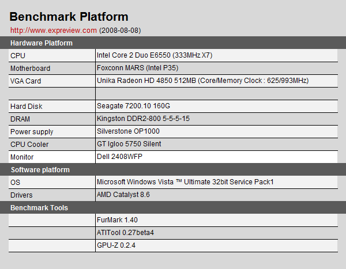This screenshot has height=269, width=346.
Task: Click the 'Power supply' row label
Action: coord(32,132)
